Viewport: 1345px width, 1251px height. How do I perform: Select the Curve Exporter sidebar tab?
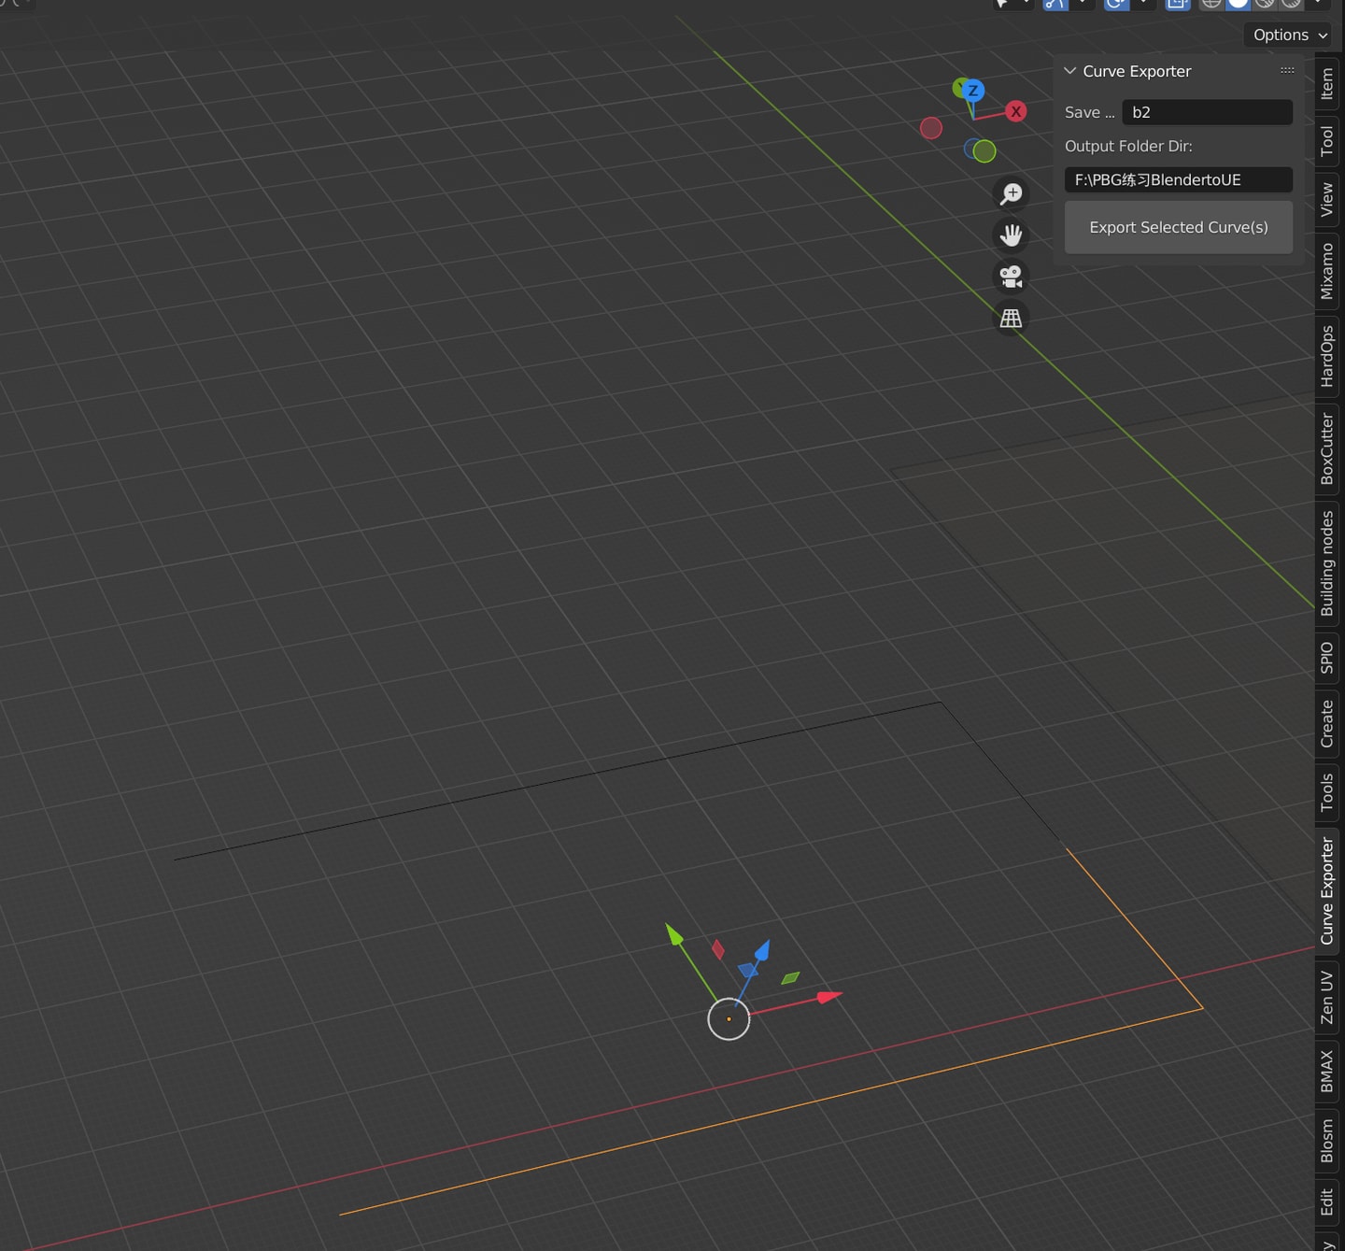pyautogui.click(x=1326, y=890)
